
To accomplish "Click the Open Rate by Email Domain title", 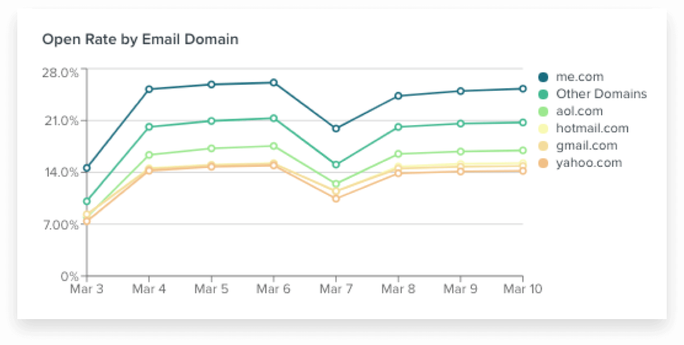I will [x=140, y=39].
